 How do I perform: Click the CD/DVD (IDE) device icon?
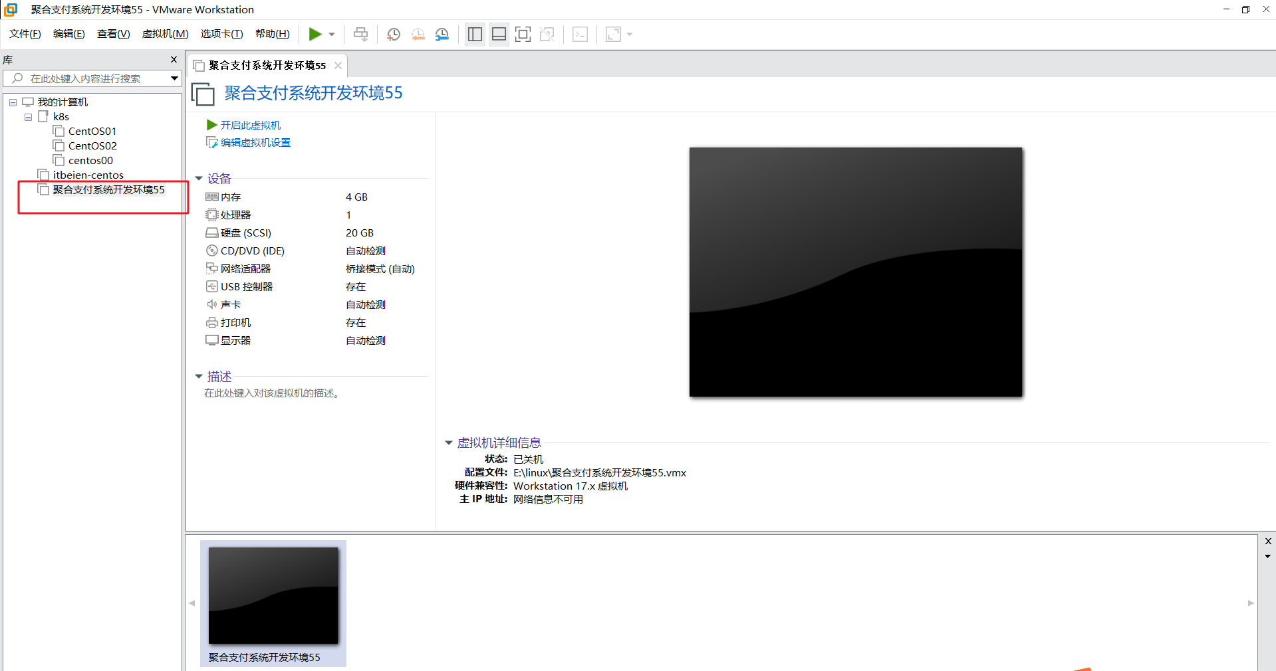[211, 250]
